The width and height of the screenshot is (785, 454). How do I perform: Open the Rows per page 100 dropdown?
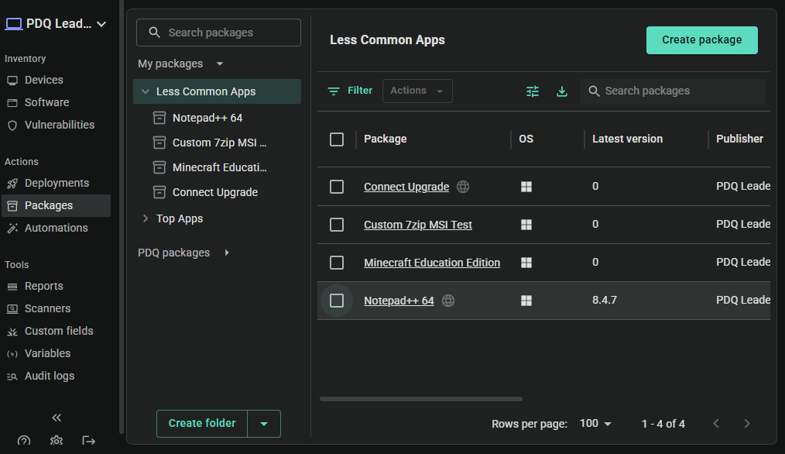(596, 424)
